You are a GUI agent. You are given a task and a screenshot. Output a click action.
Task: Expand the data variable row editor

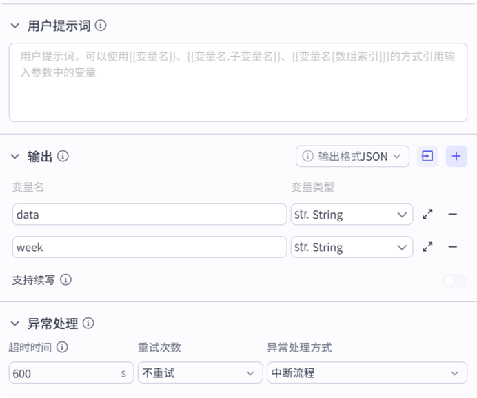(x=427, y=215)
